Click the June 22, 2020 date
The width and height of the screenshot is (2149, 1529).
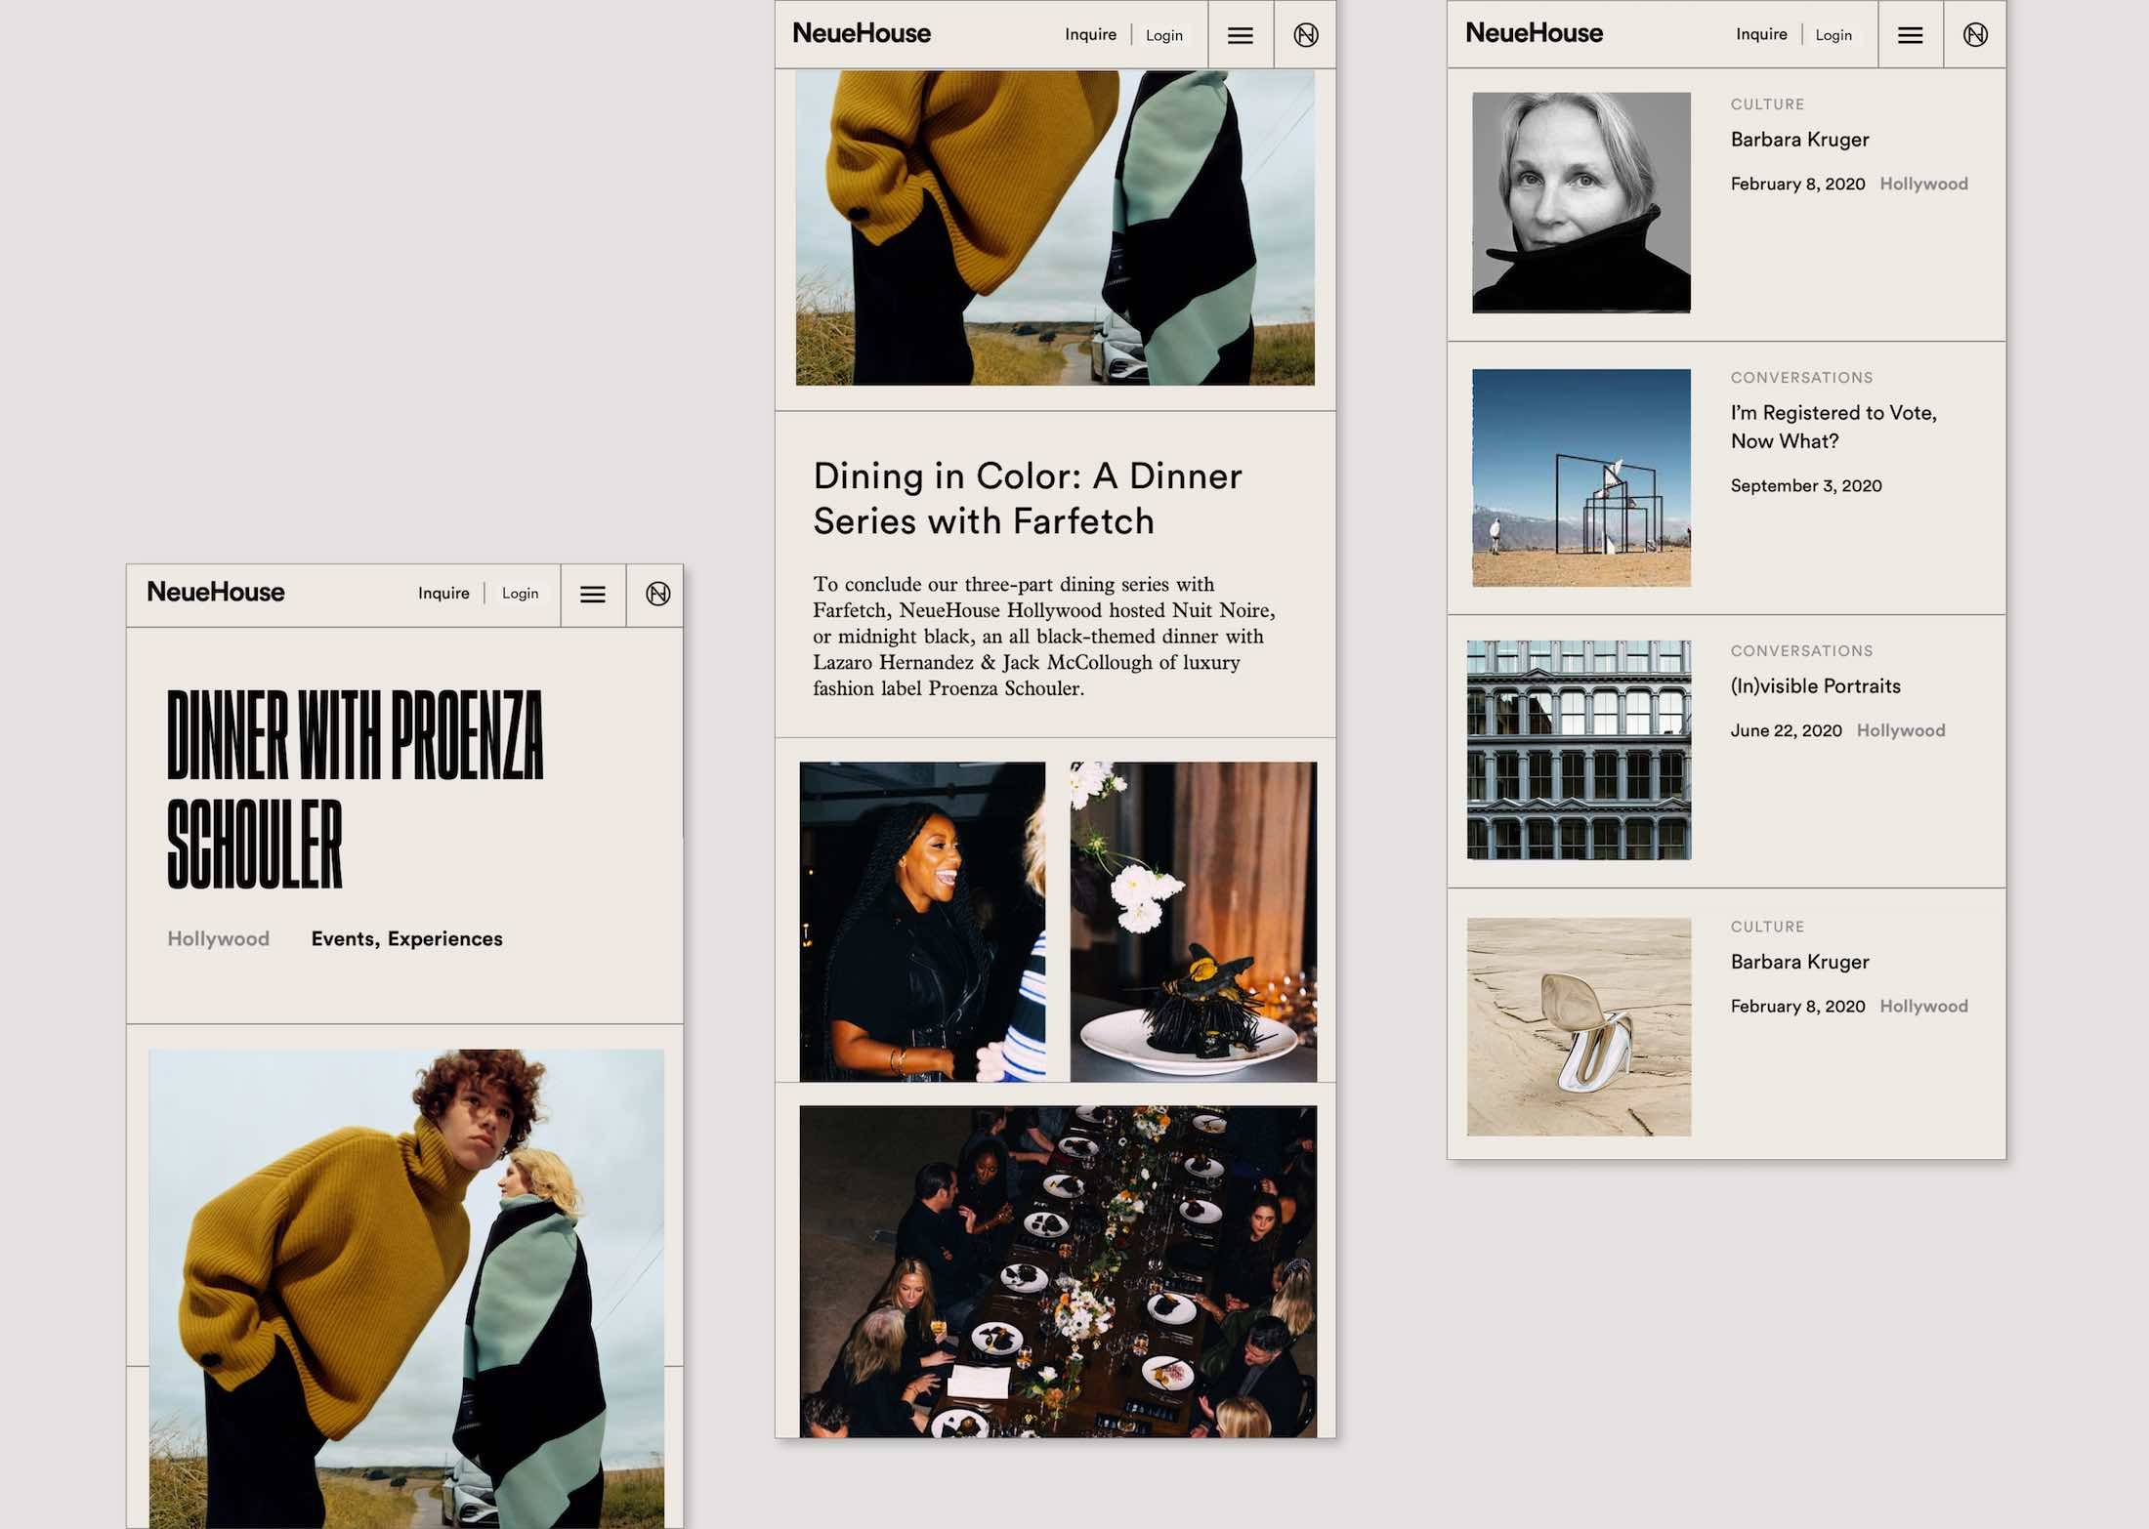pyautogui.click(x=1786, y=730)
